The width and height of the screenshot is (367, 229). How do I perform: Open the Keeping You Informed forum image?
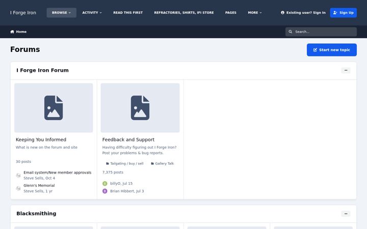pos(54,108)
